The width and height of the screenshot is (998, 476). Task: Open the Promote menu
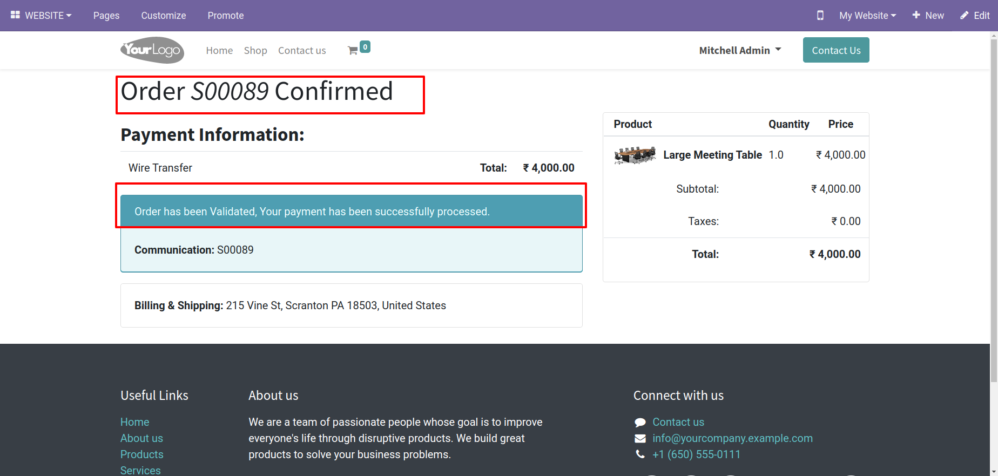click(226, 16)
